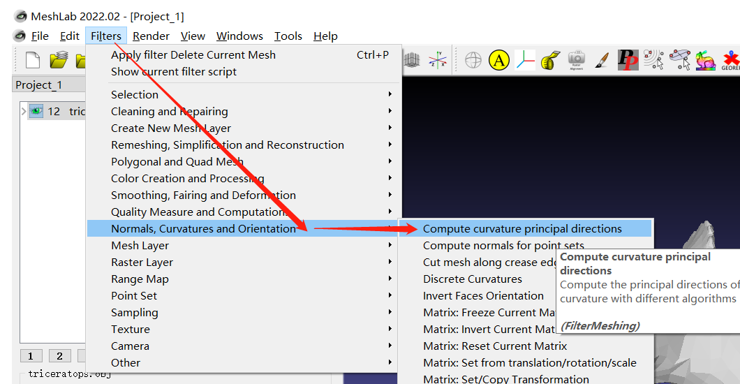
Task: Click the Project_1 panel title
Action: 39,84
